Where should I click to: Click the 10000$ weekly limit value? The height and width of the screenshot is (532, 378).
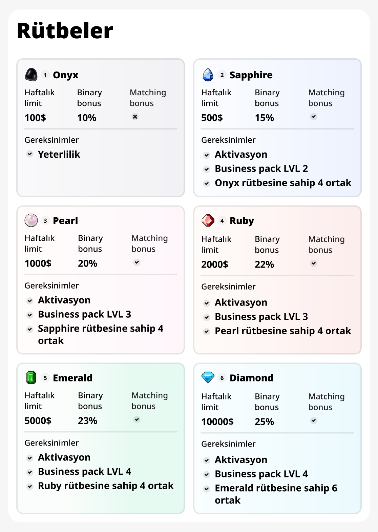[x=217, y=422]
